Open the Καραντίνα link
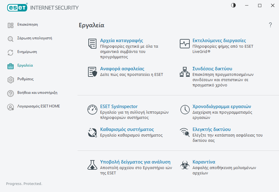 pos(204,162)
